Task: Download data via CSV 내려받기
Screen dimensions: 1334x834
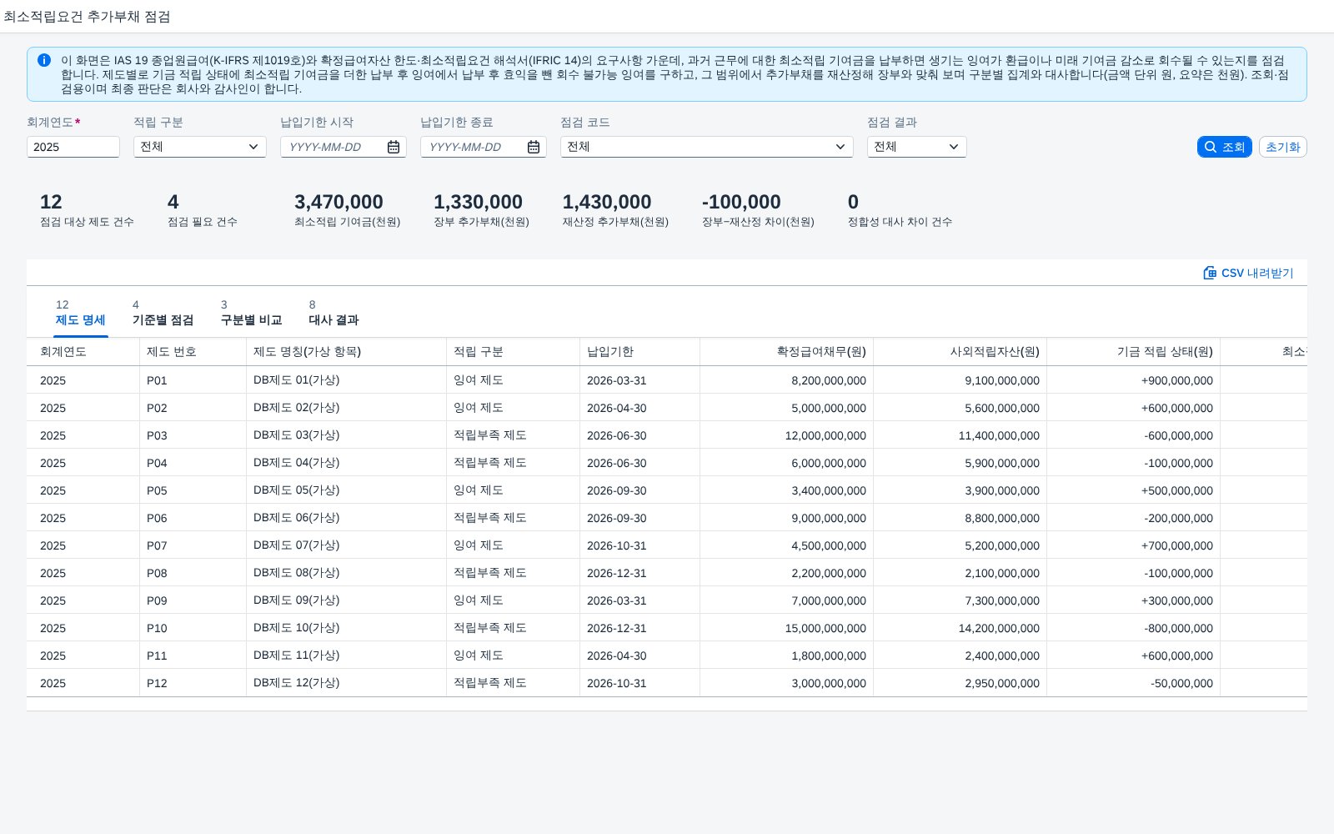Action: pyautogui.click(x=1248, y=273)
